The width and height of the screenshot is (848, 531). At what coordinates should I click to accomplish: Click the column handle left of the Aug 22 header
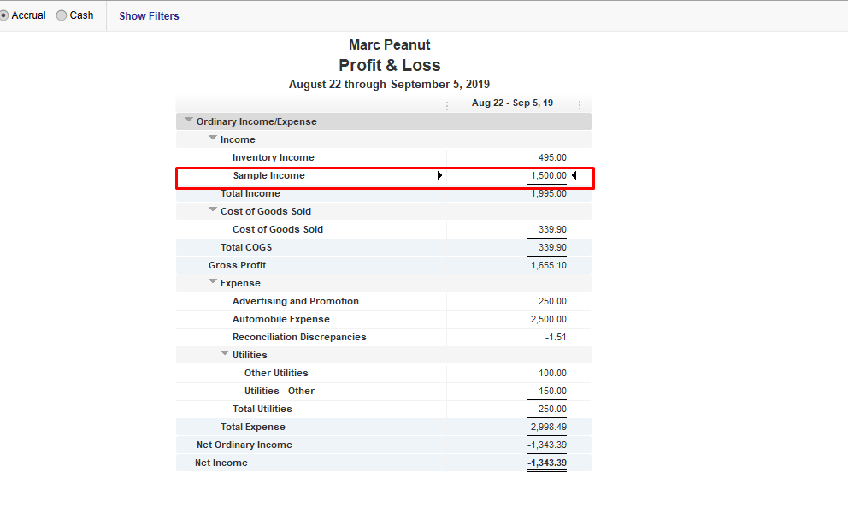click(447, 105)
